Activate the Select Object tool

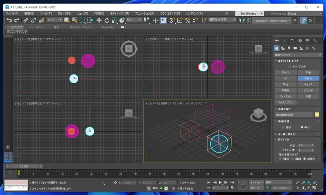pos(67,20)
